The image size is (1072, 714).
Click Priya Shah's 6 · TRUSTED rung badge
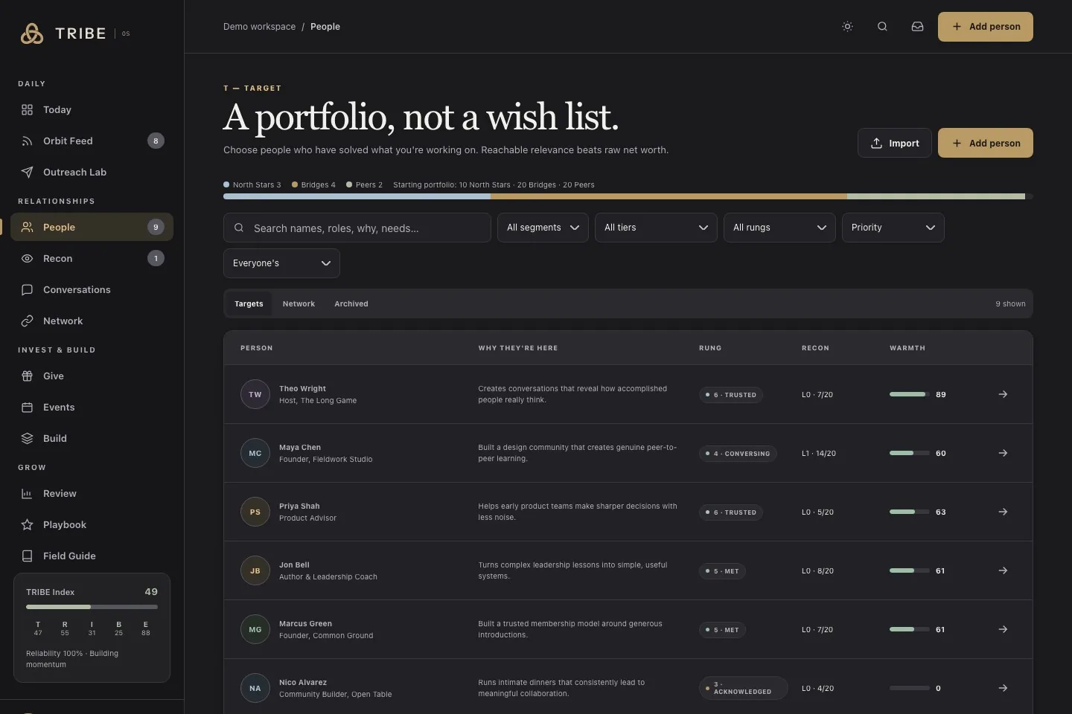click(731, 512)
